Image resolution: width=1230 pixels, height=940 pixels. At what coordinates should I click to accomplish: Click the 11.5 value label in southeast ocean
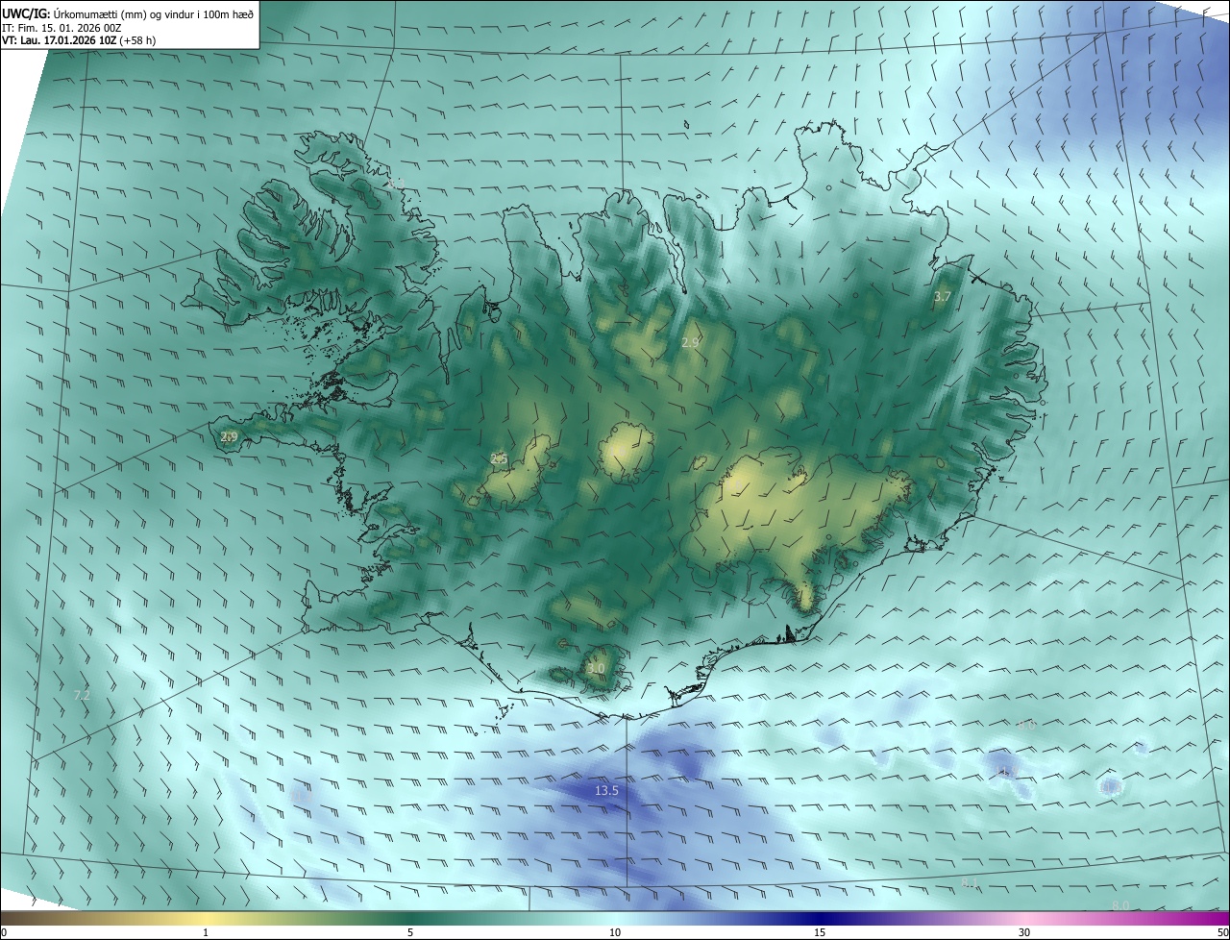pos(1111,787)
